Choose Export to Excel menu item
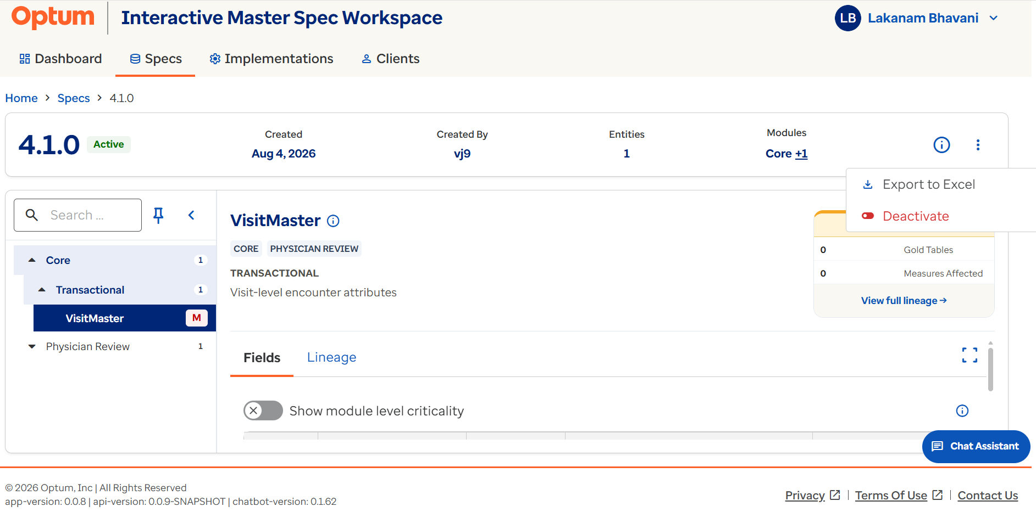 point(928,184)
